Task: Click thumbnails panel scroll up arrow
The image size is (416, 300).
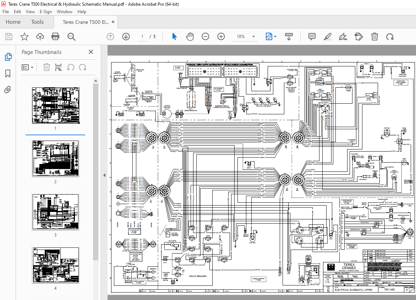Action: click(95, 81)
